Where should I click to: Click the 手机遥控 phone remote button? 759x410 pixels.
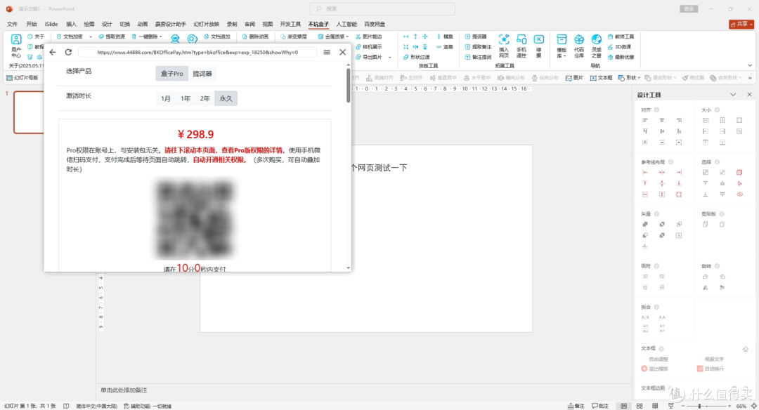coord(521,46)
